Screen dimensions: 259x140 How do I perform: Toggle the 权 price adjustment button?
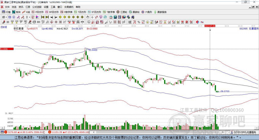pyautogui.click(x=33, y=17)
